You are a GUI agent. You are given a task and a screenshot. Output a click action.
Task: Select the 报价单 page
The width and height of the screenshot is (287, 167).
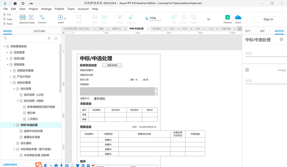click(x=31, y=113)
